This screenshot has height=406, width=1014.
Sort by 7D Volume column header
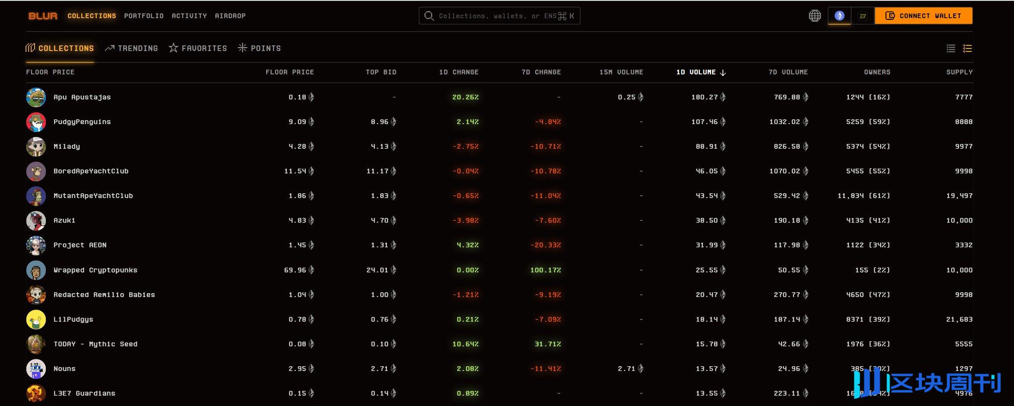pos(788,72)
